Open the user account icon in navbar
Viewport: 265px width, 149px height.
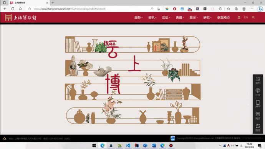[x=239, y=17]
